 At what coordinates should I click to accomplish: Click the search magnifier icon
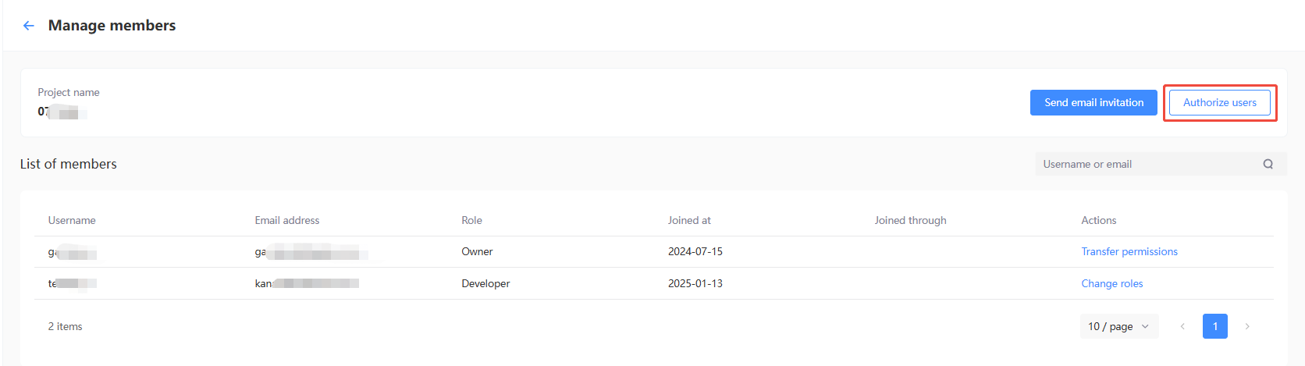point(1268,164)
